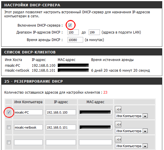
Task: Click the << copy button in mixalic-PC row
Action: click(118, 109)
